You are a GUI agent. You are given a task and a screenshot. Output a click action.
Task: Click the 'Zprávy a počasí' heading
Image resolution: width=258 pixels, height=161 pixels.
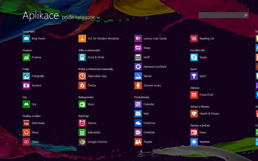pyautogui.click(x=200, y=125)
